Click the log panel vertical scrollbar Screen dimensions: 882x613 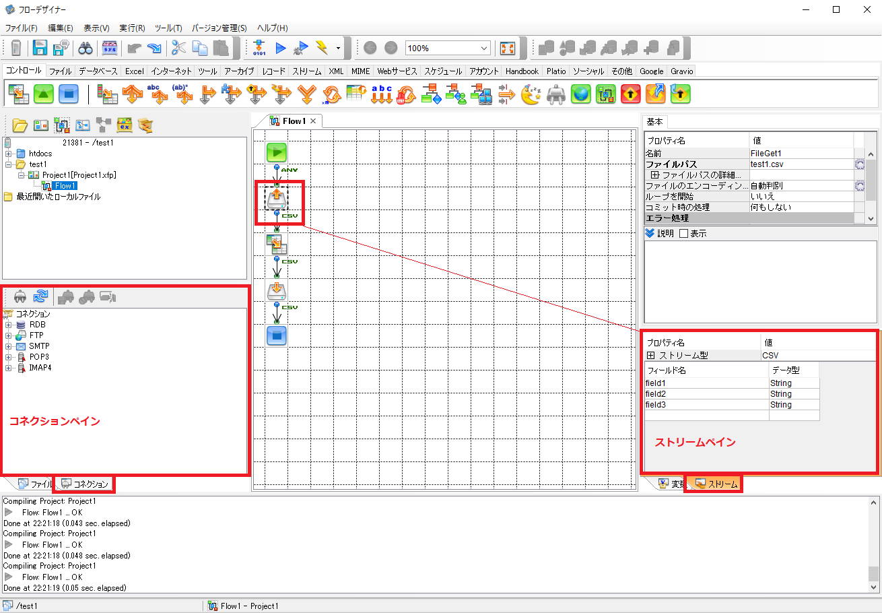click(x=874, y=544)
